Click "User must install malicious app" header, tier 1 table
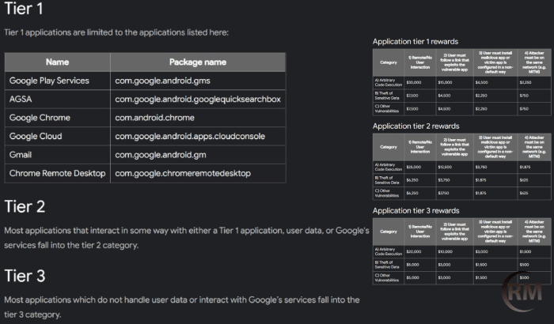The width and height of the screenshot is (554, 324). pos(495,62)
